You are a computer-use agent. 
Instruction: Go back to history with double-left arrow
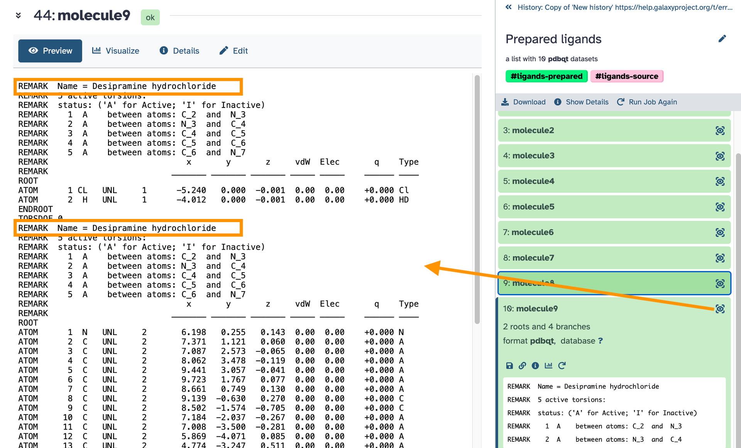point(509,7)
